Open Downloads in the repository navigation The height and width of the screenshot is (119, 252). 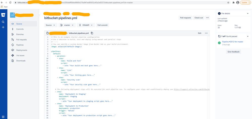click(x=23, y=61)
